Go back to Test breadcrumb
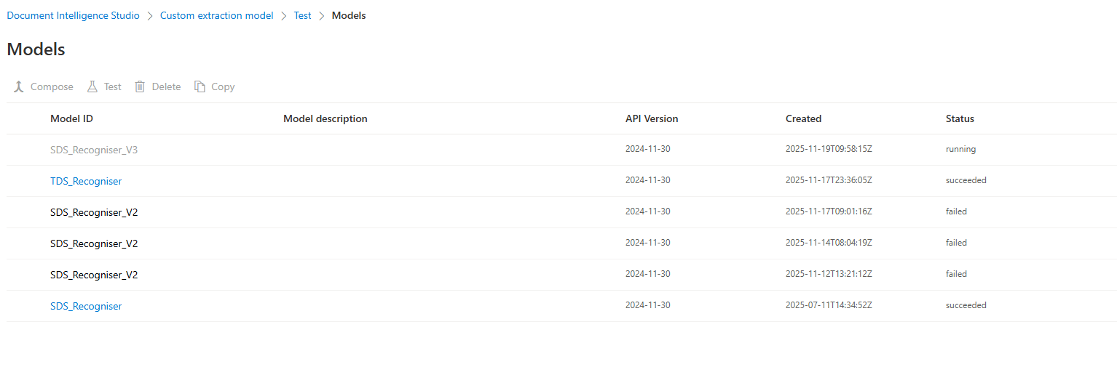The width and height of the screenshot is (1117, 367). [x=302, y=15]
